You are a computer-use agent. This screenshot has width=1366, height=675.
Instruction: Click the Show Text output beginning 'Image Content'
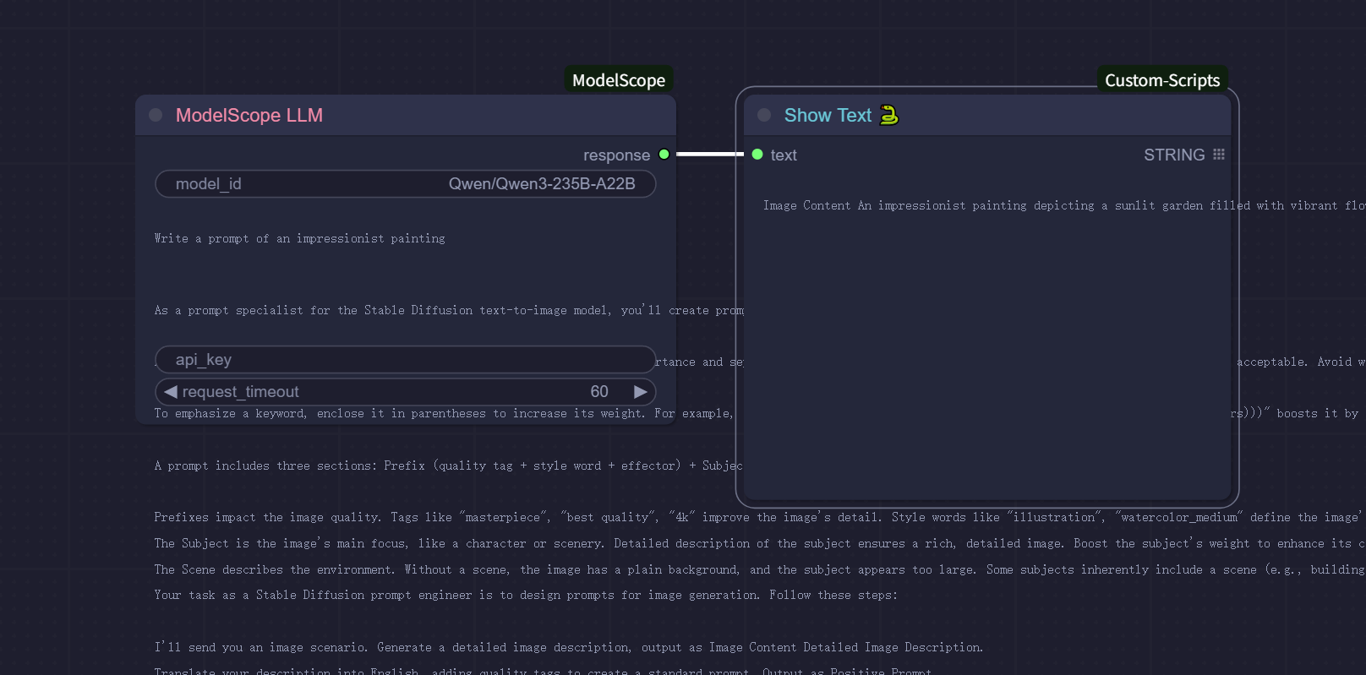1064,205
